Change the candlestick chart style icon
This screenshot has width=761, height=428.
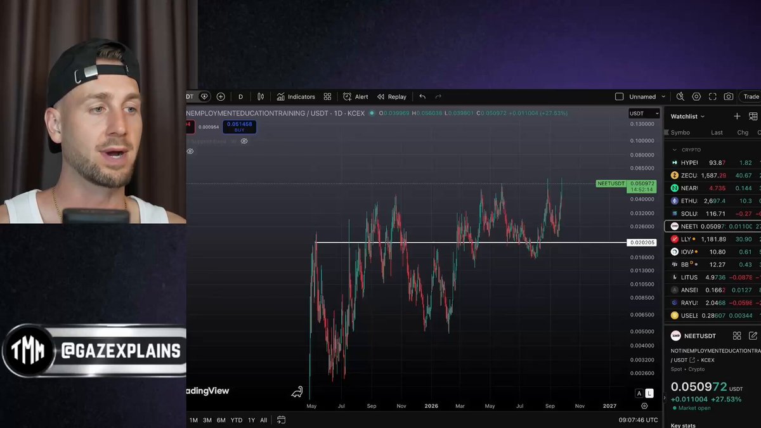261,97
